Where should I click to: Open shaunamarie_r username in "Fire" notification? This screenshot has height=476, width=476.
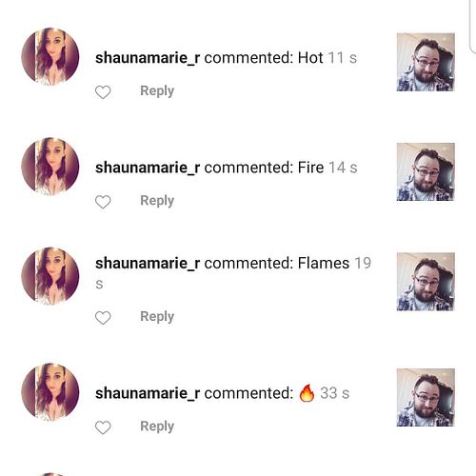point(148,168)
